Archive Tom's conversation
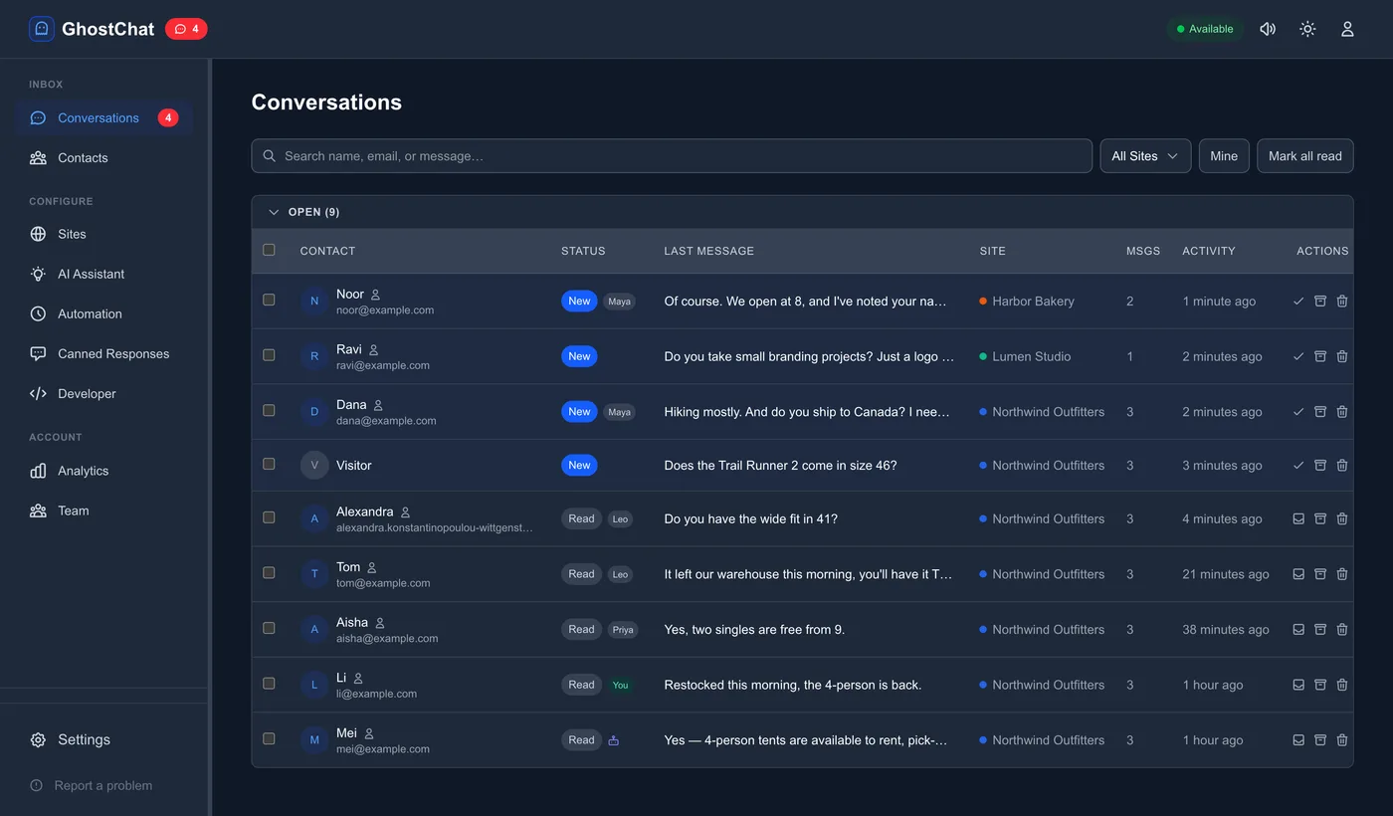Viewport: 1393px width, 816px height. click(1320, 574)
